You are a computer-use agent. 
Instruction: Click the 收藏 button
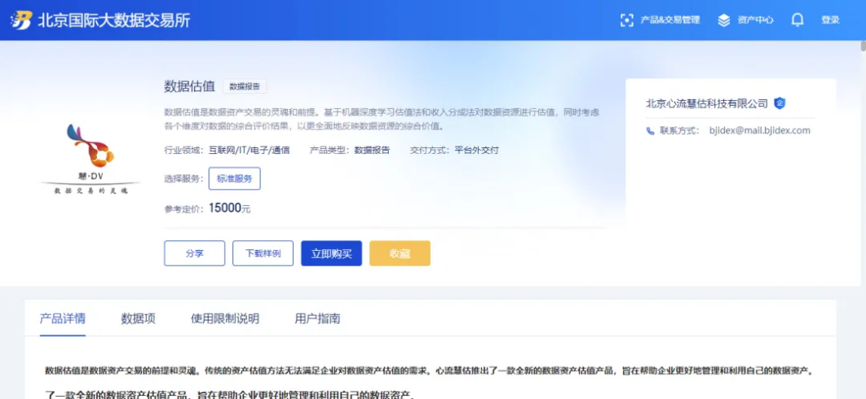(x=400, y=253)
